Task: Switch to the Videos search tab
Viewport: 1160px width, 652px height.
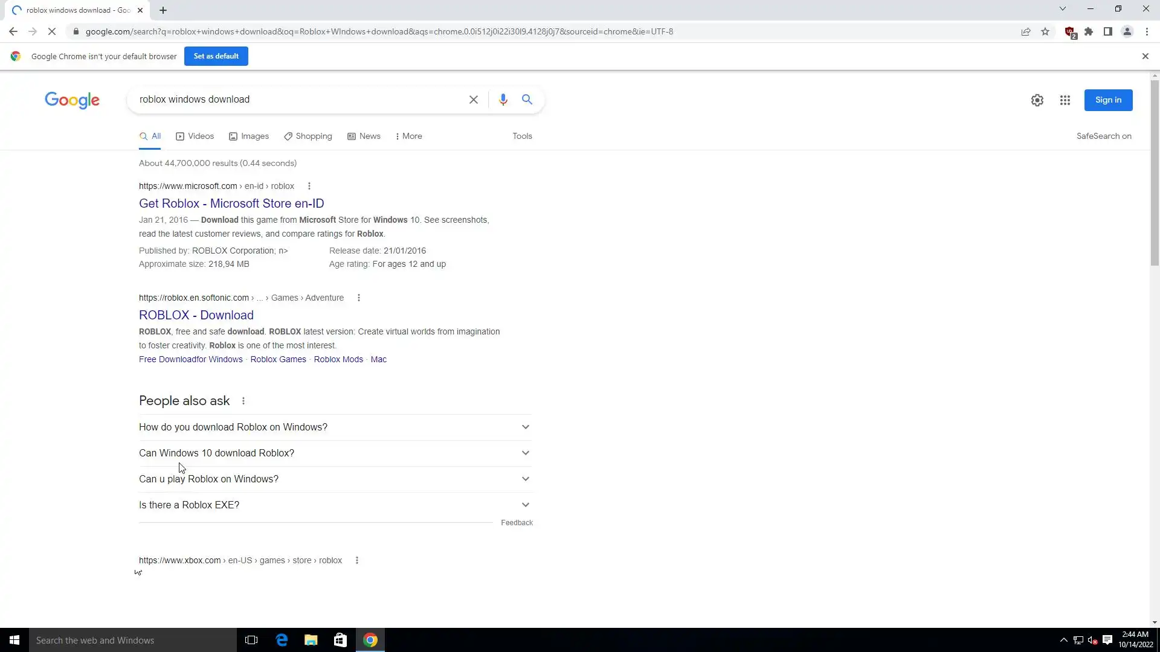Action: coord(195,136)
